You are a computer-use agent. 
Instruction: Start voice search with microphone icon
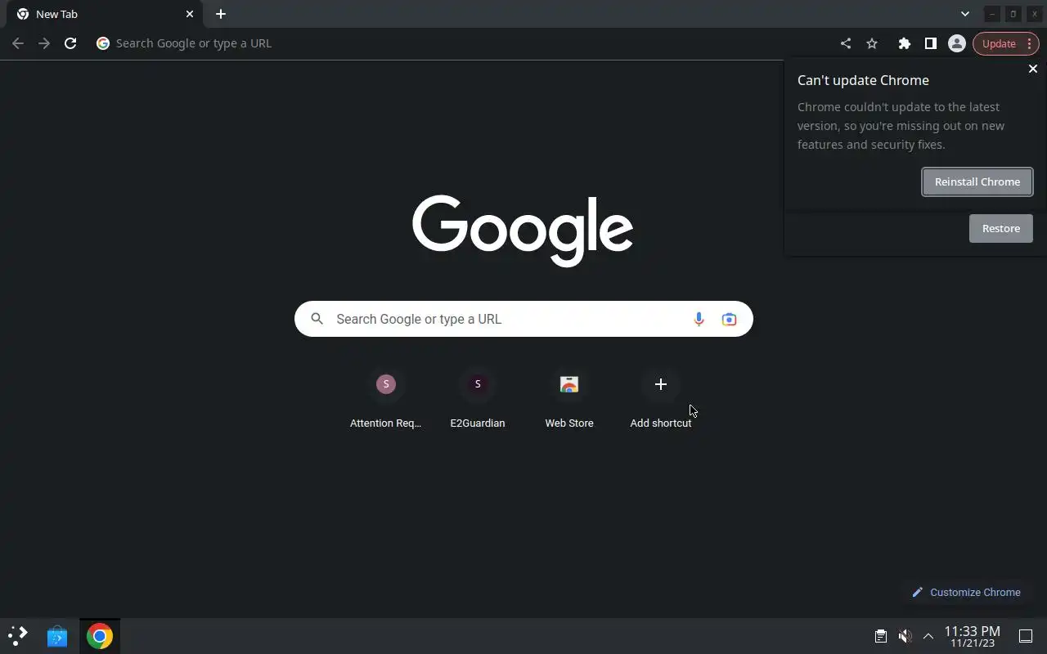[x=699, y=319]
